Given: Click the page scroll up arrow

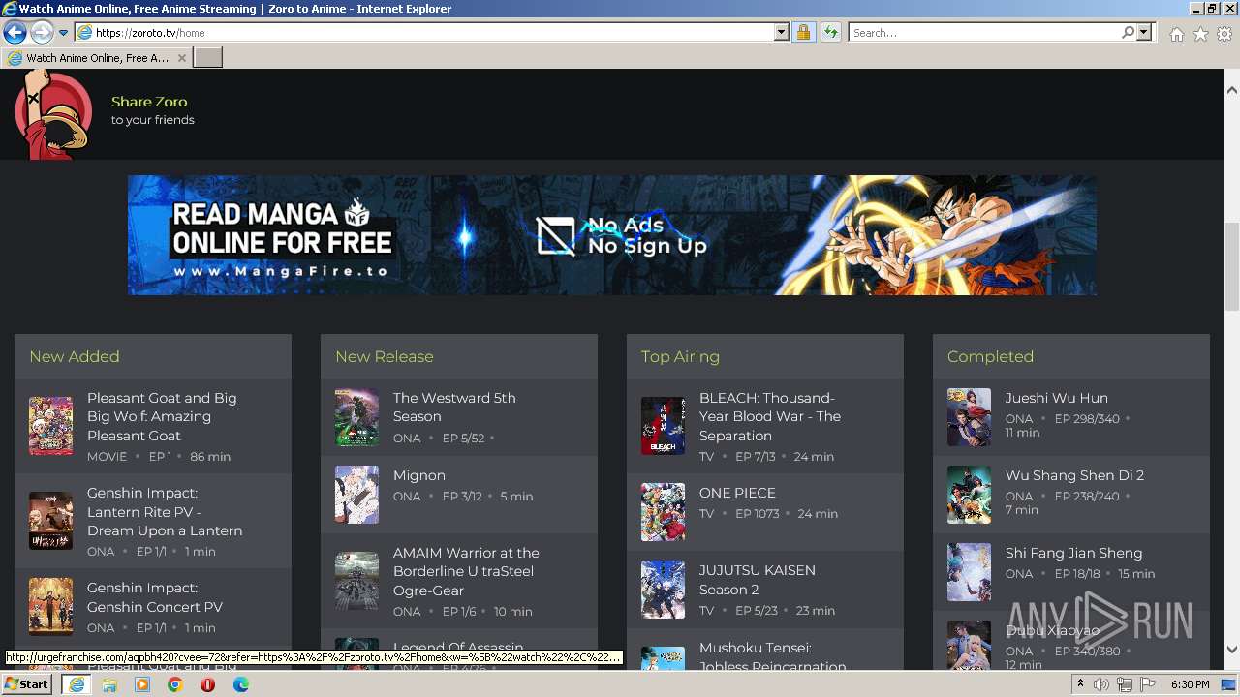Looking at the screenshot, I should coord(1231,90).
